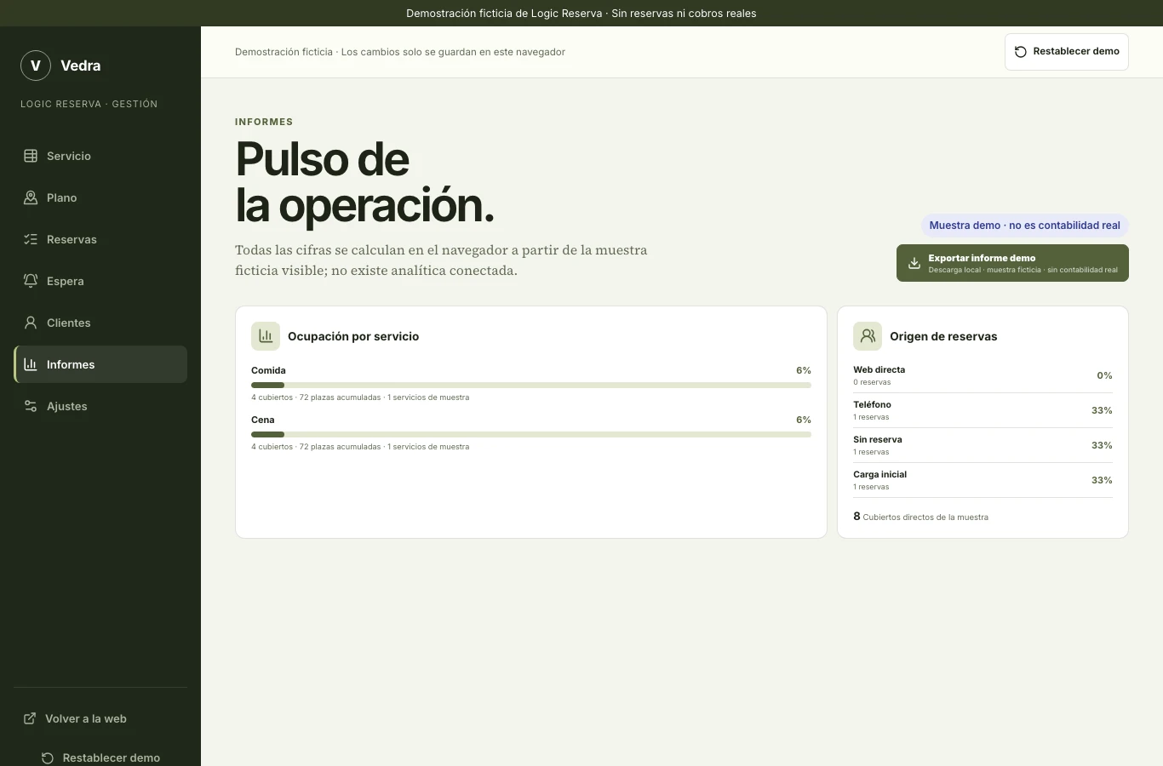The image size is (1163, 766).
Task: Click the Origen de reservas heading
Action: click(x=943, y=336)
